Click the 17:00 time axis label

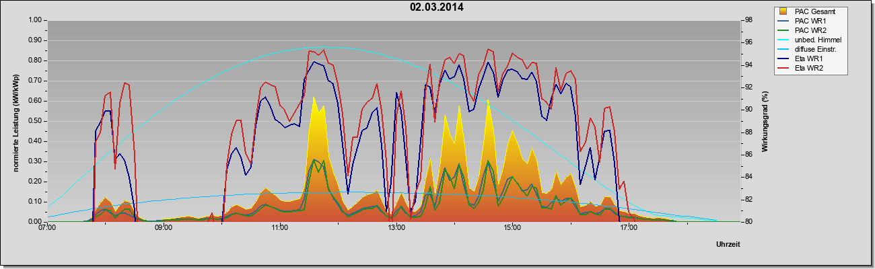[x=629, y=229]
